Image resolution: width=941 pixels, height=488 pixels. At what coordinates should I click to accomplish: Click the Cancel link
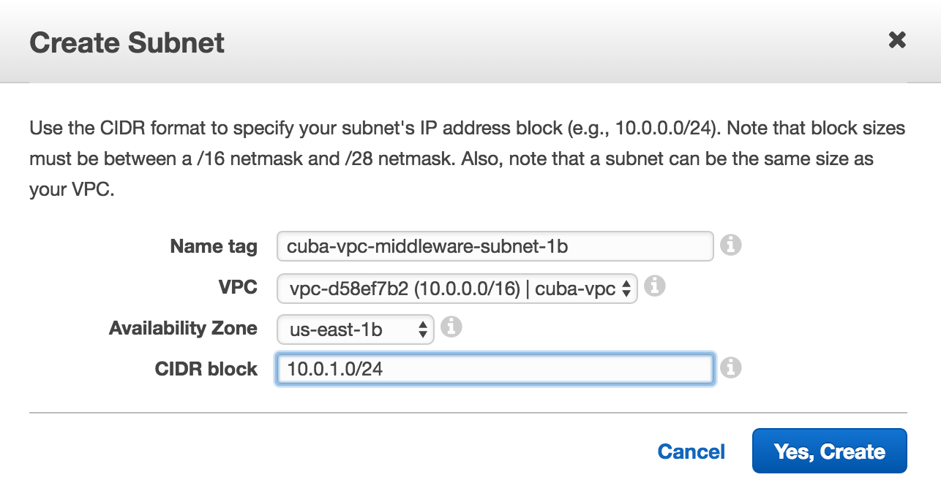pyautogui.click(x=691, y=451)
